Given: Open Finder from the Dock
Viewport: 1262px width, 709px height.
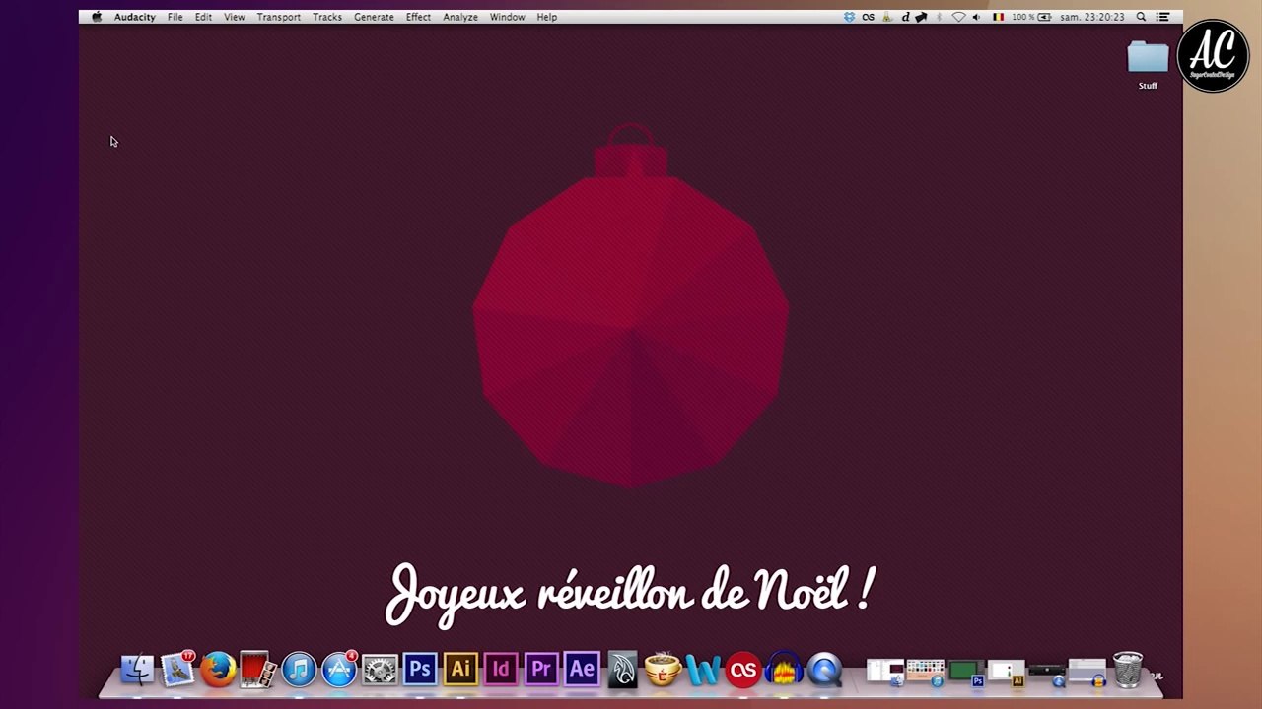Looking at the screenshot, I should click(x=137, y=670).
